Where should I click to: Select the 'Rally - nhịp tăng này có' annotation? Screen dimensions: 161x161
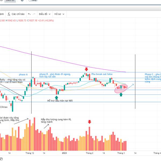pyautogui.click(x=13, y=81)
